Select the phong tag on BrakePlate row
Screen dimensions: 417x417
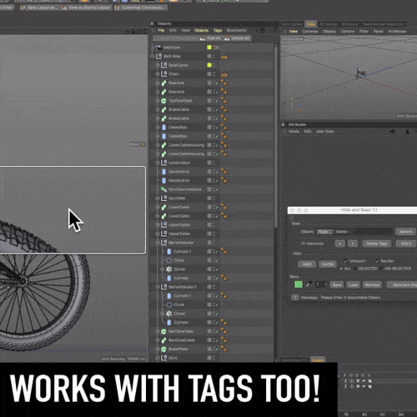coord(224,349)
